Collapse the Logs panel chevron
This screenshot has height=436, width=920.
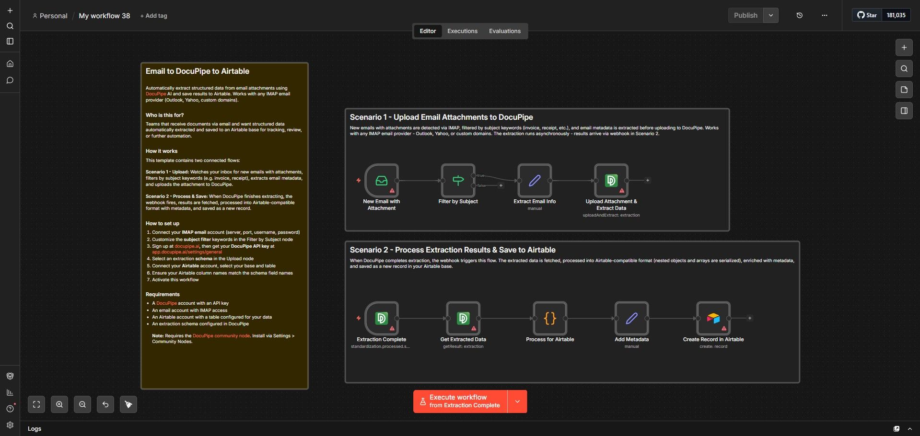point(909,428)
